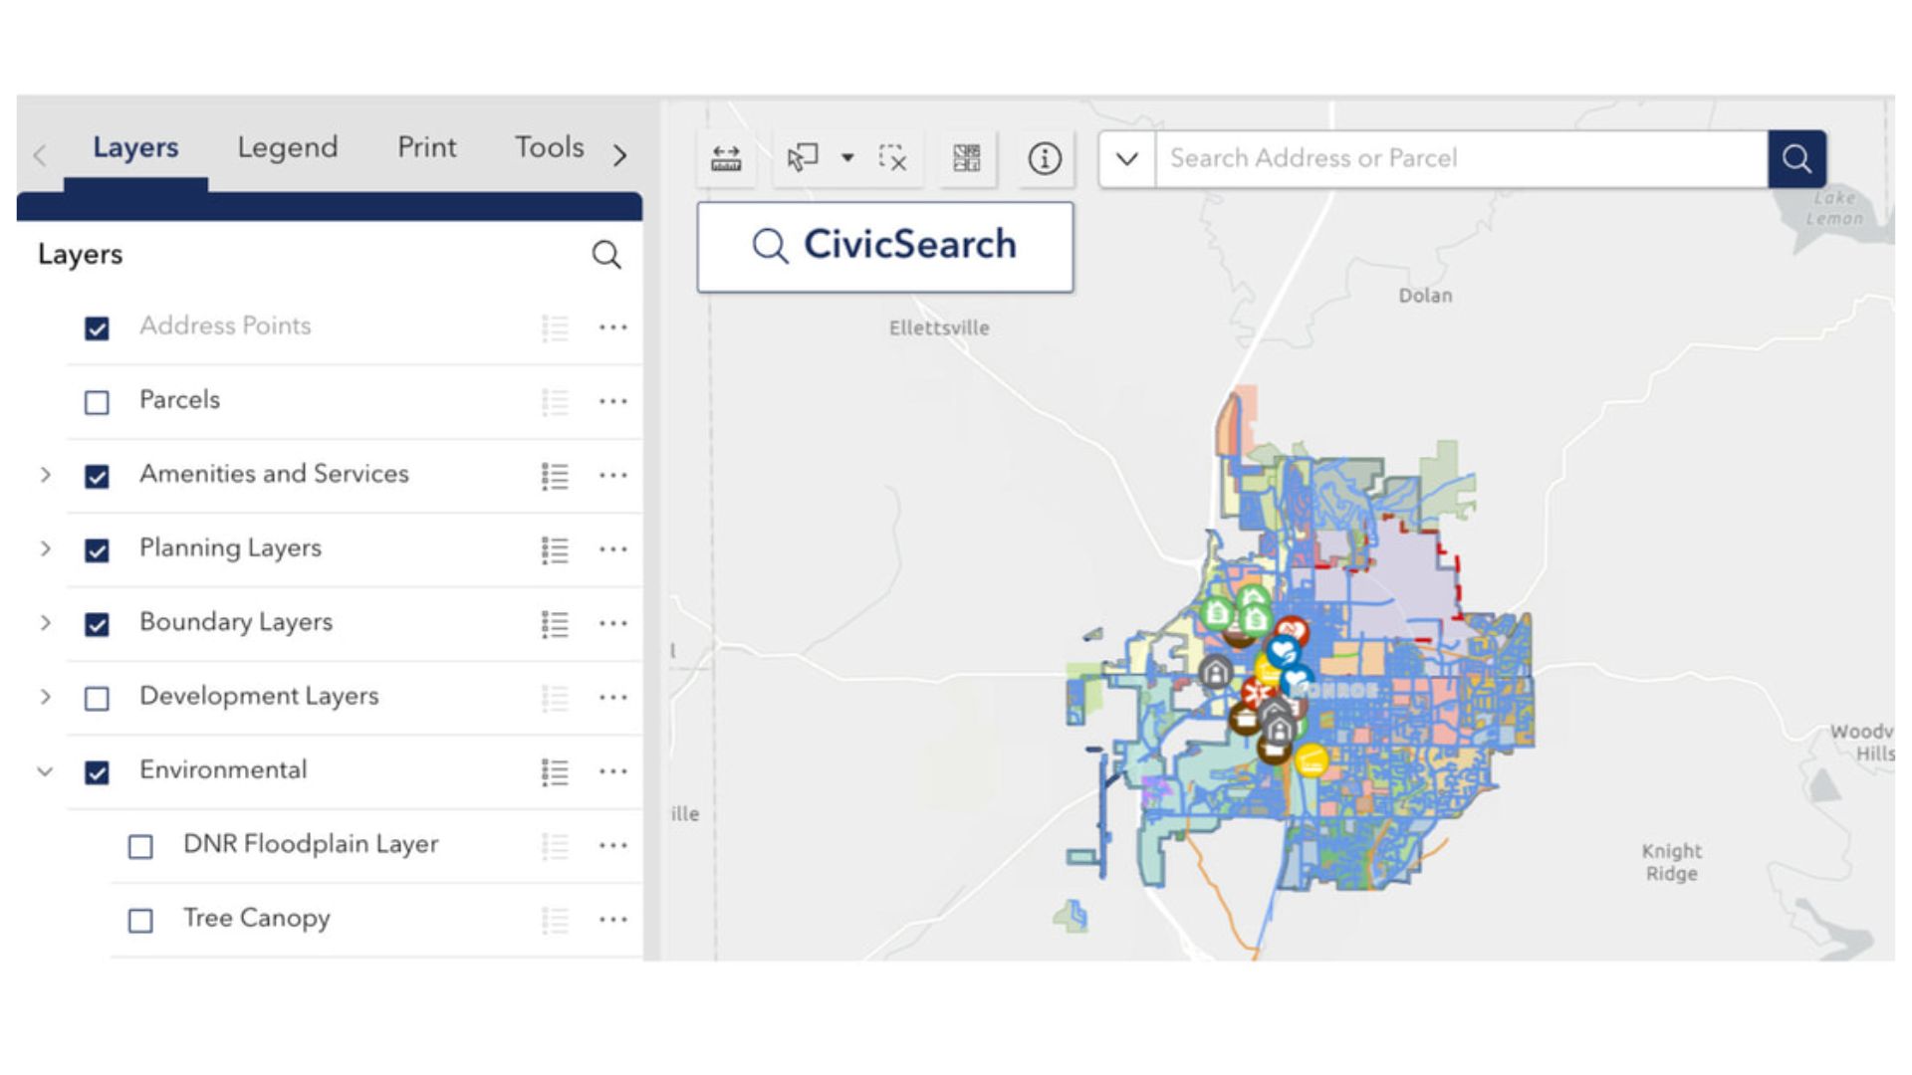The image size is (1912, 1075).
Task: Show legend for Environmental layer
Action: click(555, 771)
